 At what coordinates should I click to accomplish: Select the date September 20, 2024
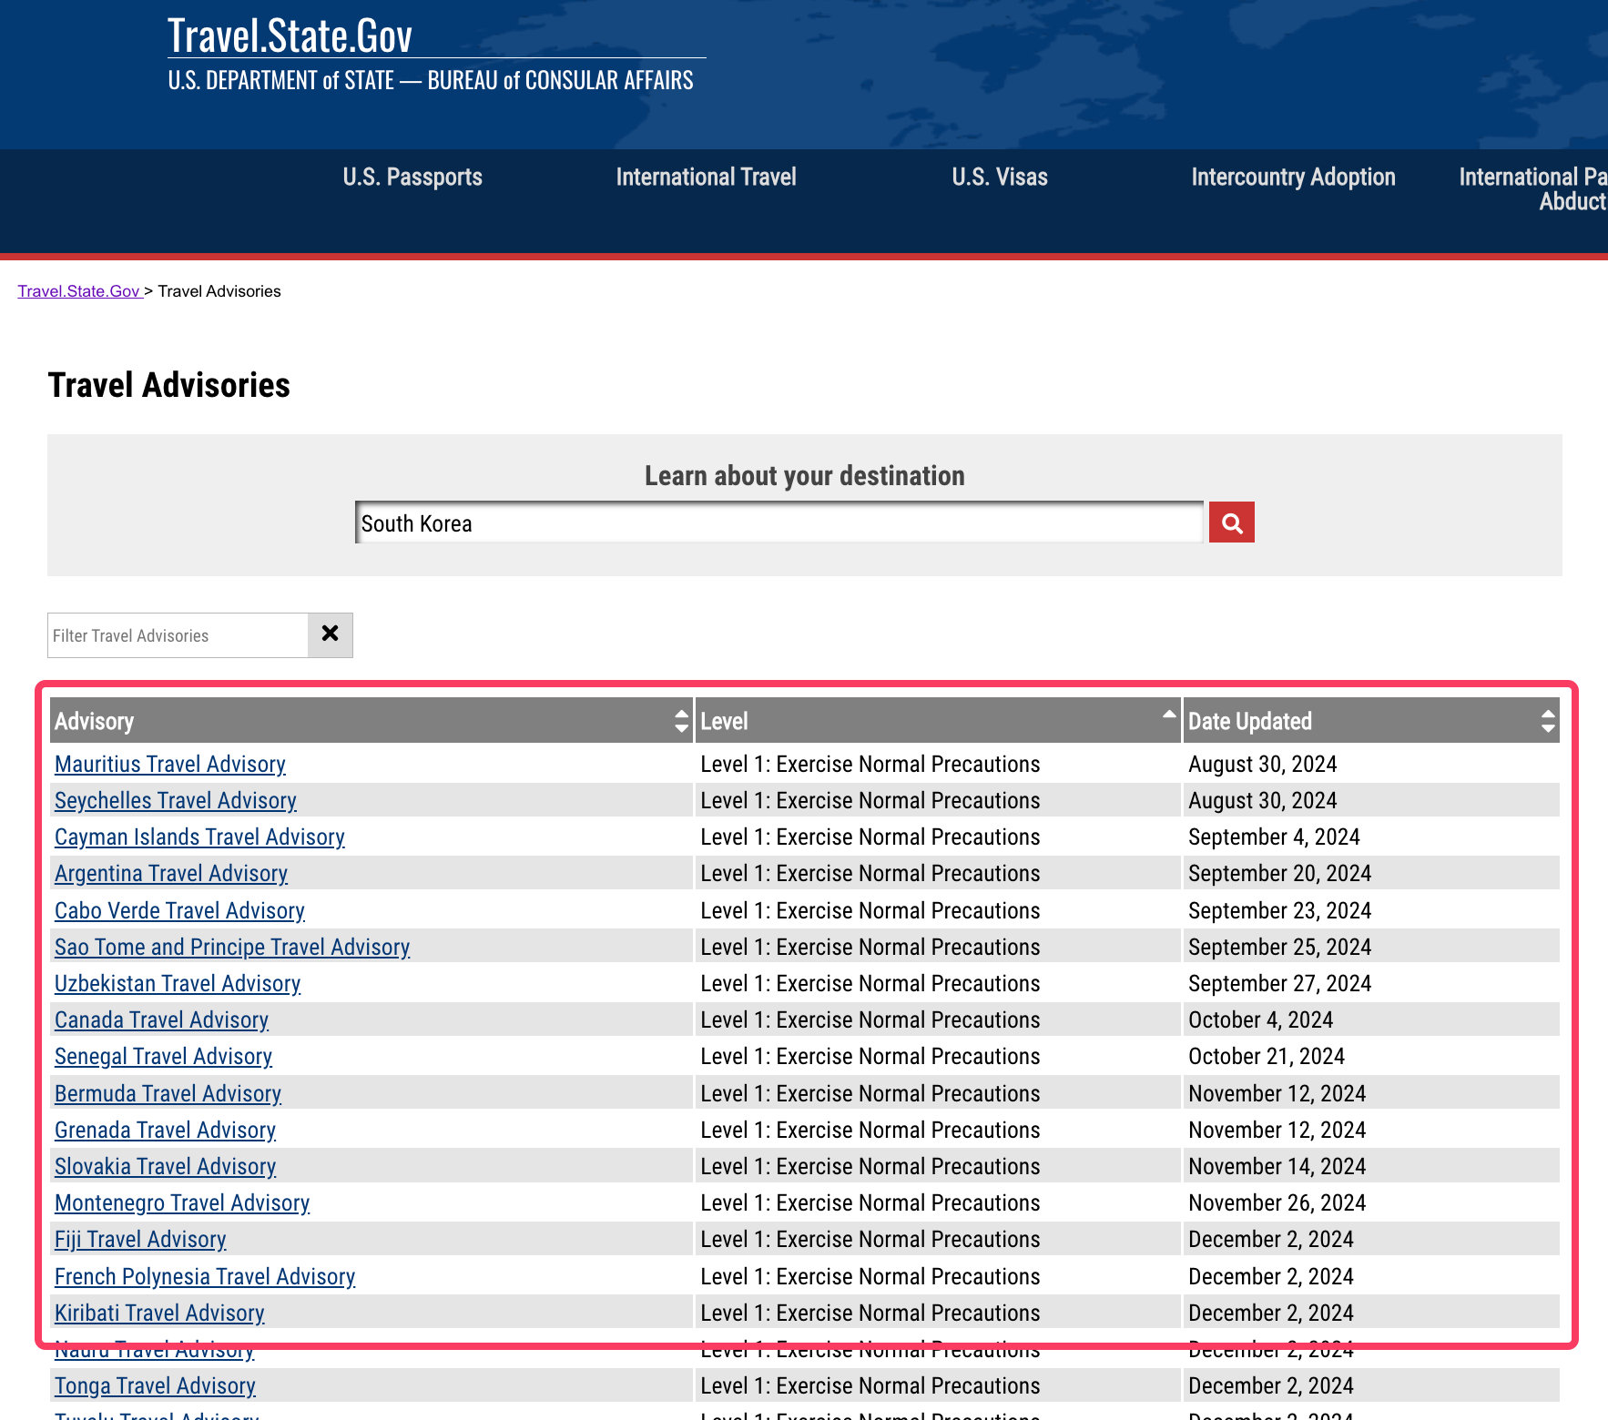[1279, 874]
